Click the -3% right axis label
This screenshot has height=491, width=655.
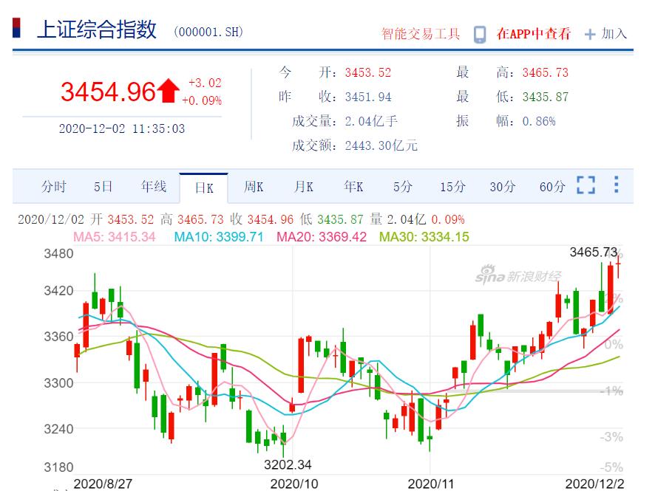(x=611, y=437)
